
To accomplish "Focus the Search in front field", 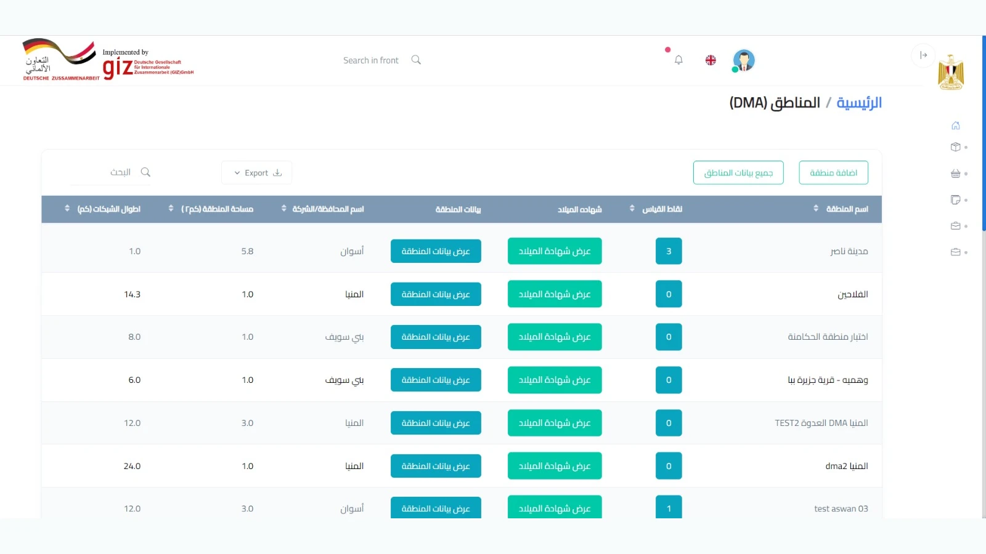I will (371, 60).
